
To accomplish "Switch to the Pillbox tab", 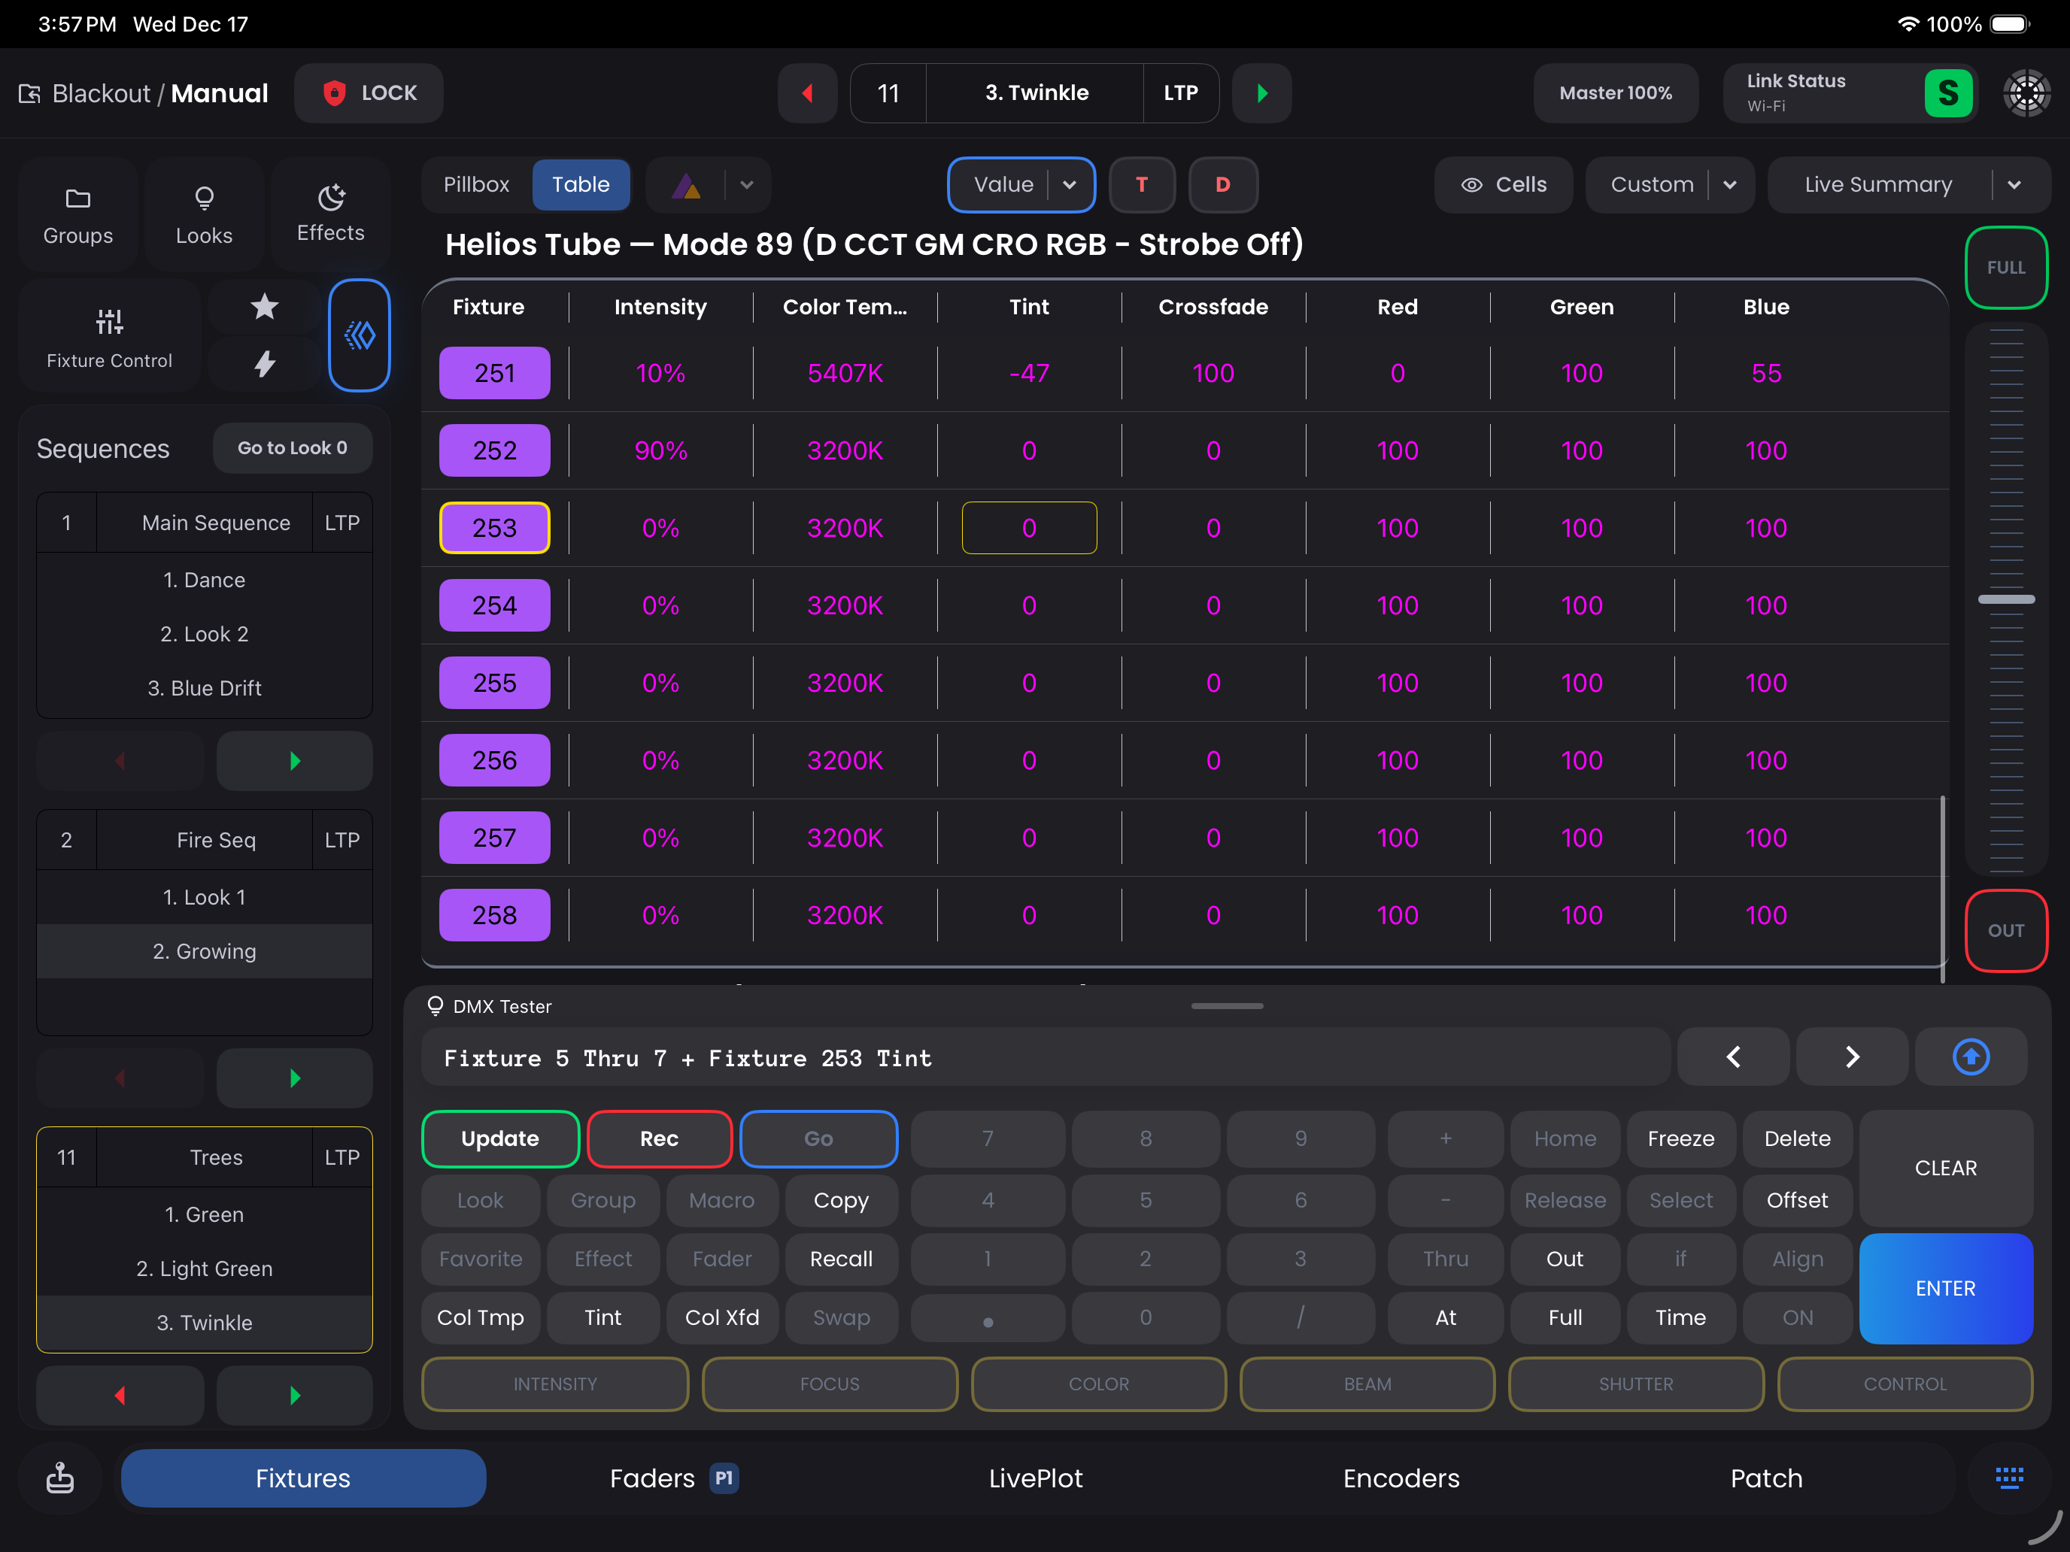I will [x=476, y=184].
